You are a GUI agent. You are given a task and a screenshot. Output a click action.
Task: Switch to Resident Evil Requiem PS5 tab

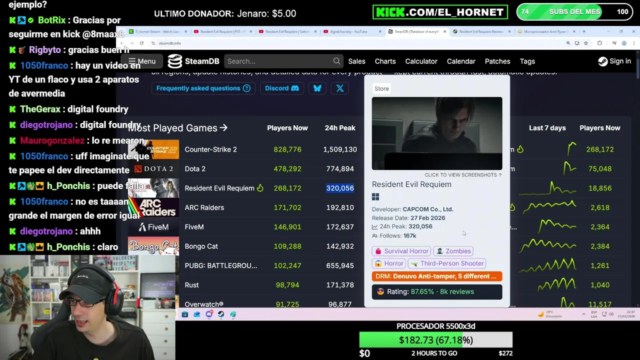click(222, 31)
